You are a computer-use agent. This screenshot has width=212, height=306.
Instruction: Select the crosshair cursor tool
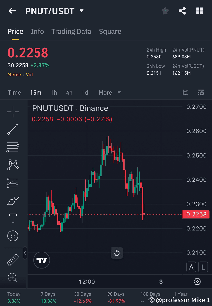point(13,111)
